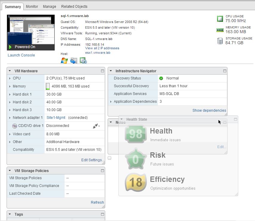Maximize the VM Hardware panel
The height and width of the screenshot is (221, 255).
[103, 71]
